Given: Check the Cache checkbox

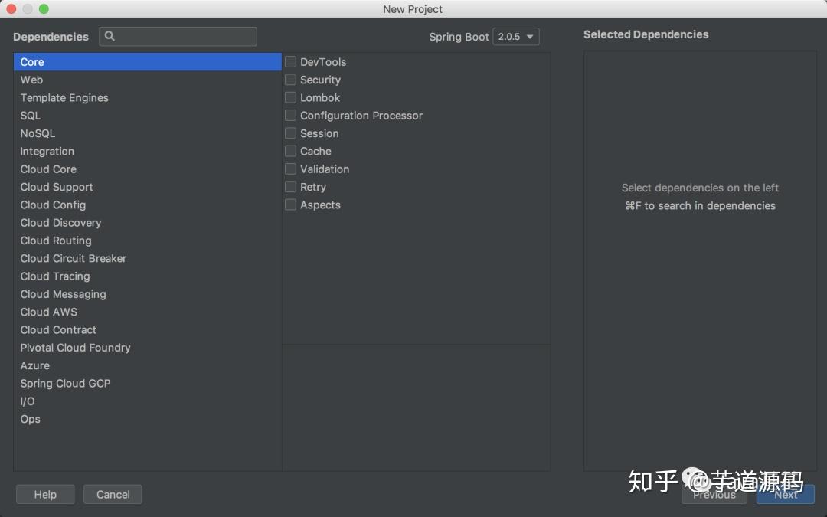Looking at the screenshot, I should coord(290,151).
